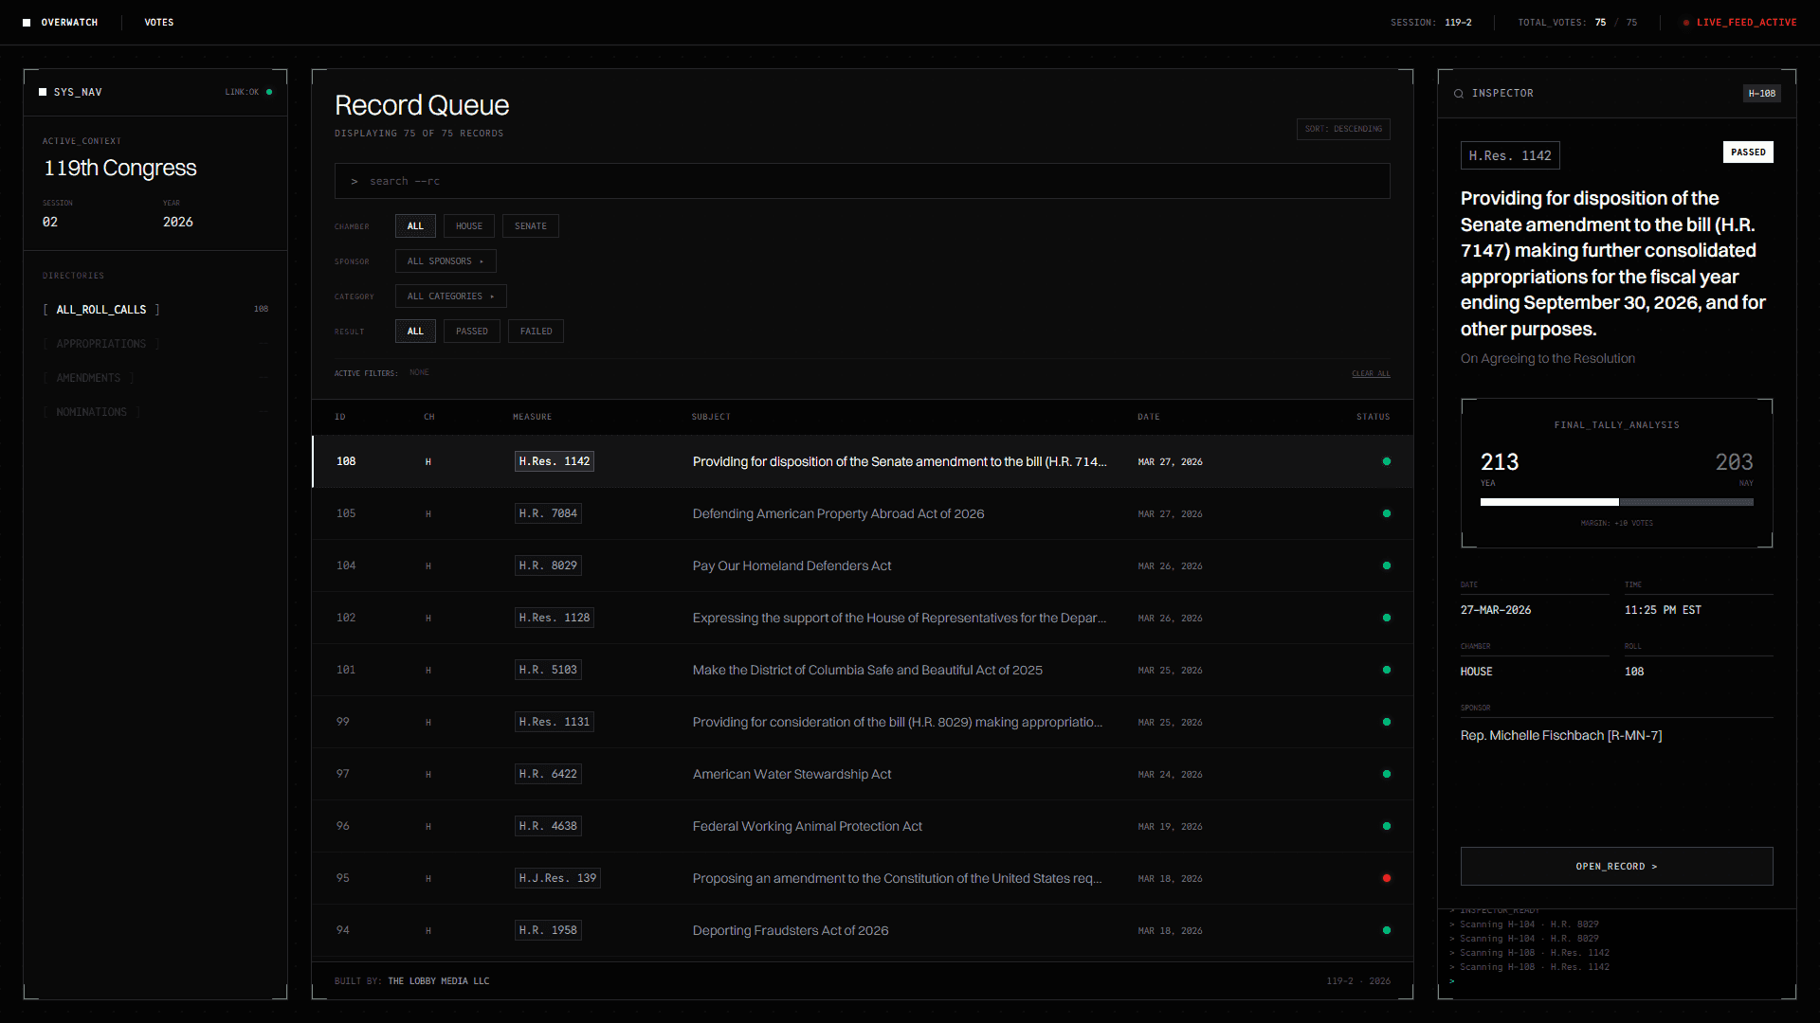Select the APPROPRIATIONS directory

click(x=100, y=343)
